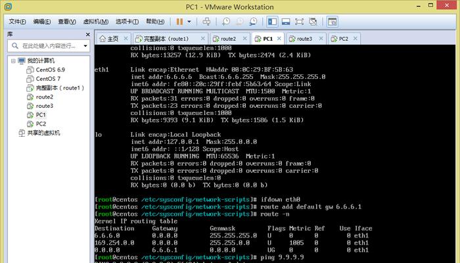The width and height of the screenshot is (460, 263).
Task: Switch to the PC2 tab
Action: point(344,39)
